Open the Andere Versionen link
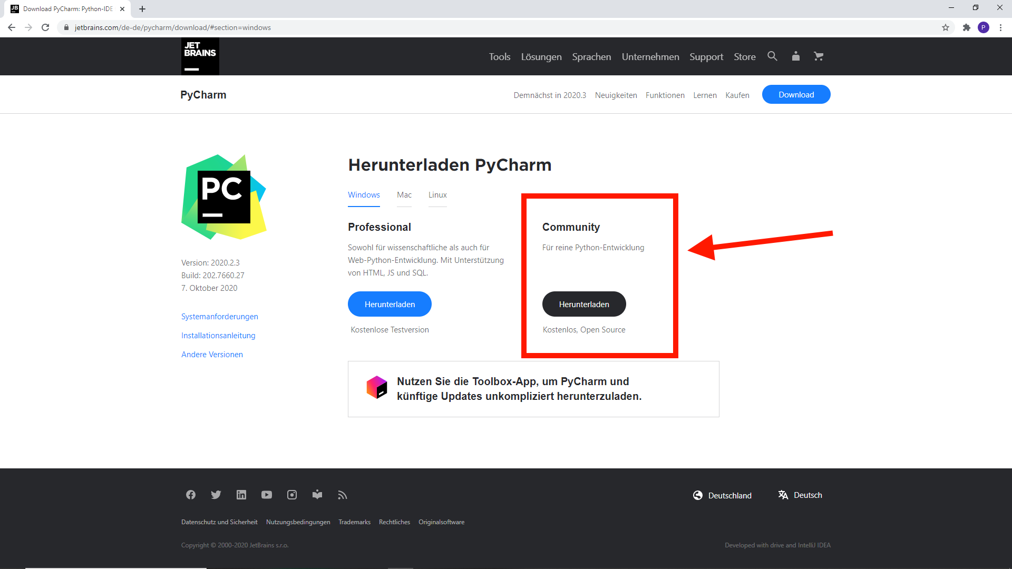 212,355
